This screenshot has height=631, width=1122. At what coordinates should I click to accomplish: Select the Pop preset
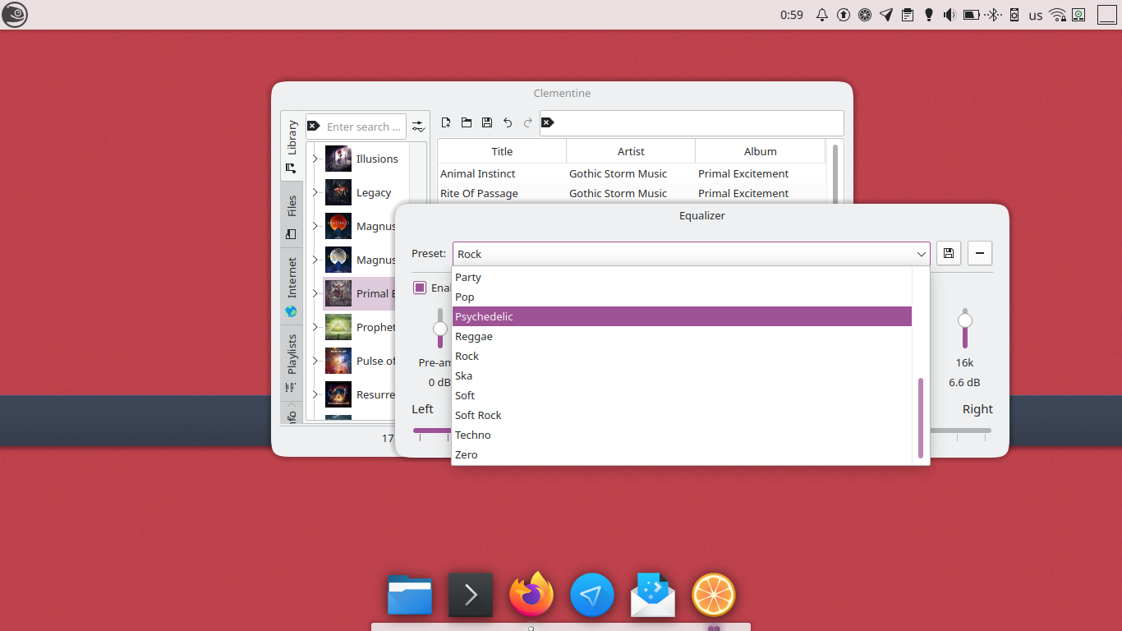[x=682, y=297]
